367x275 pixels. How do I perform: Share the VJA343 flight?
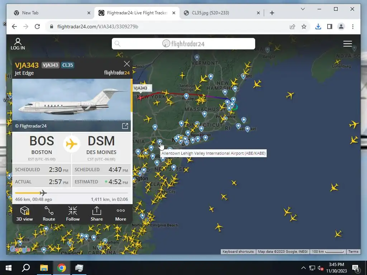[97, 214]
